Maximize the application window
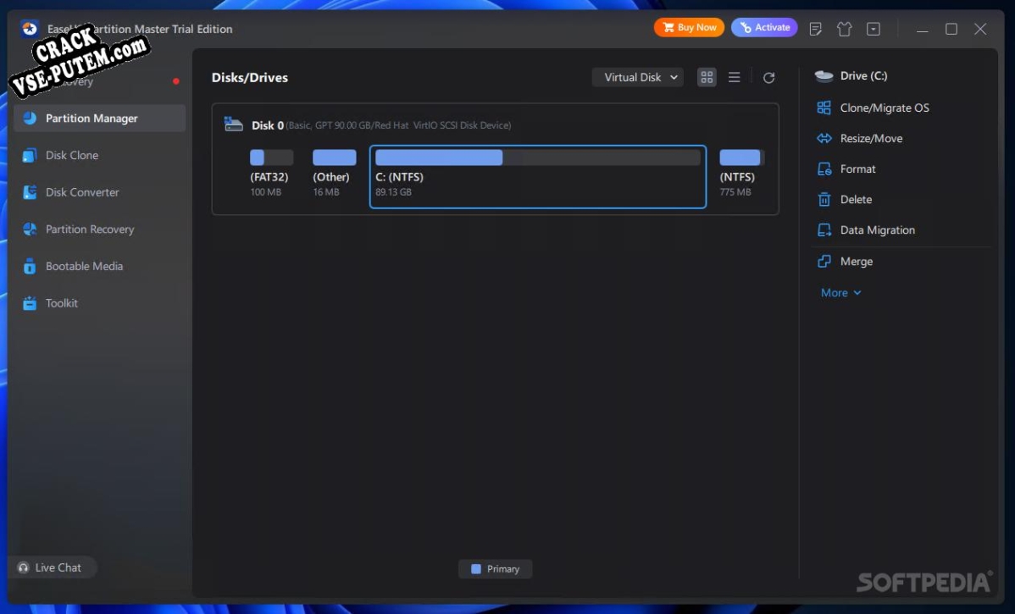 951,29
